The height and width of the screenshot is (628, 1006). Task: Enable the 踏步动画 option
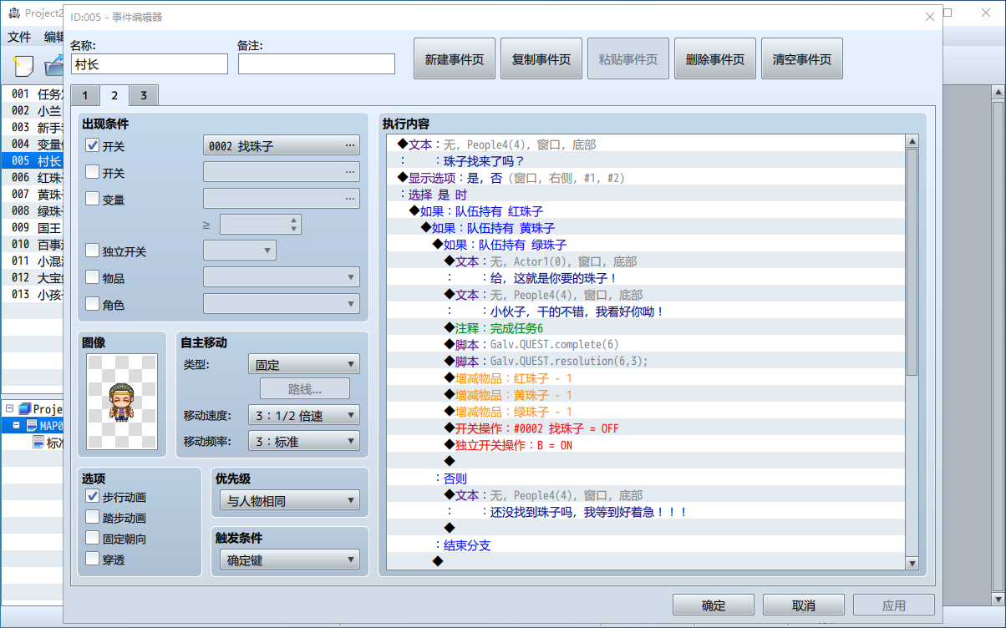click(x=93, y=518)
